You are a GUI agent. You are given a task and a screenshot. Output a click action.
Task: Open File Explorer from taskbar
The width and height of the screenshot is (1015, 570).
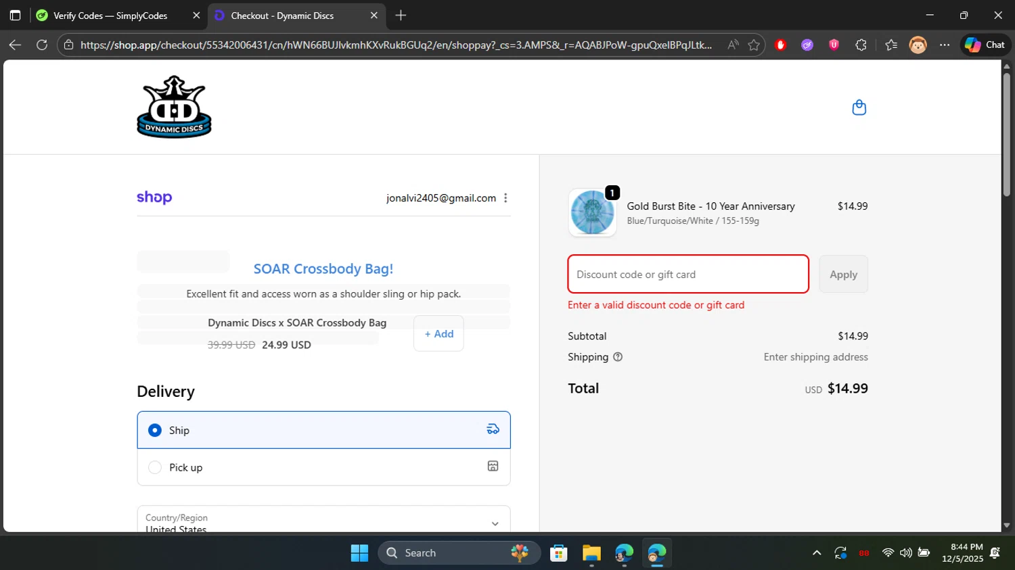pos(591,553)
